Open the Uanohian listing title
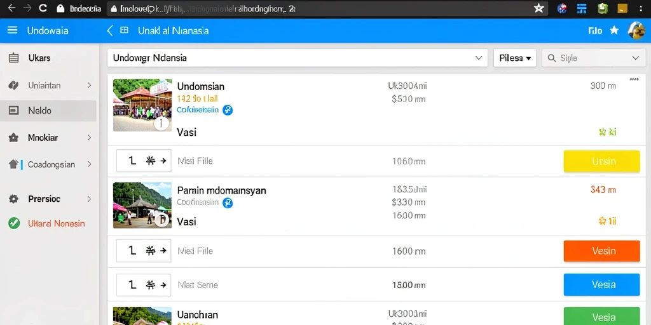Image resolution: width=651 pixels, height=325 pixels. coord(197,315)
